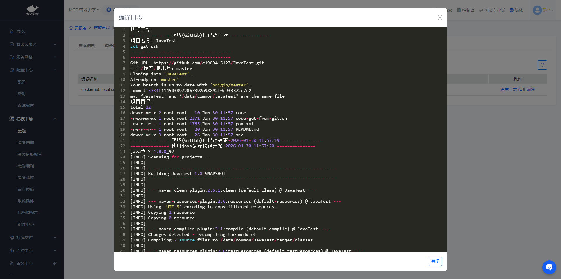Click 切换专业版 switch edition icon

(481, 10)
